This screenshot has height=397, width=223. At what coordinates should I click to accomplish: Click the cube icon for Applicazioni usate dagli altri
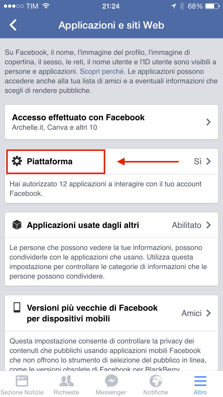[x=17, y=225]
